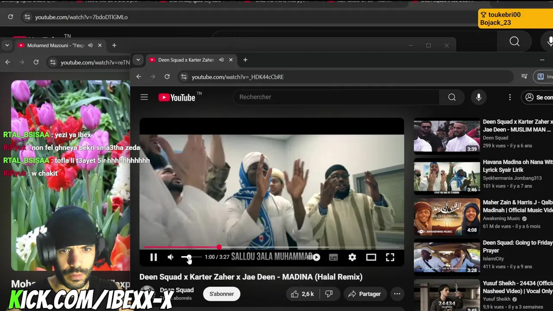Screen dimensions: 553x311
Task: Start voice search with microphone icon
Action: point(479,97)
